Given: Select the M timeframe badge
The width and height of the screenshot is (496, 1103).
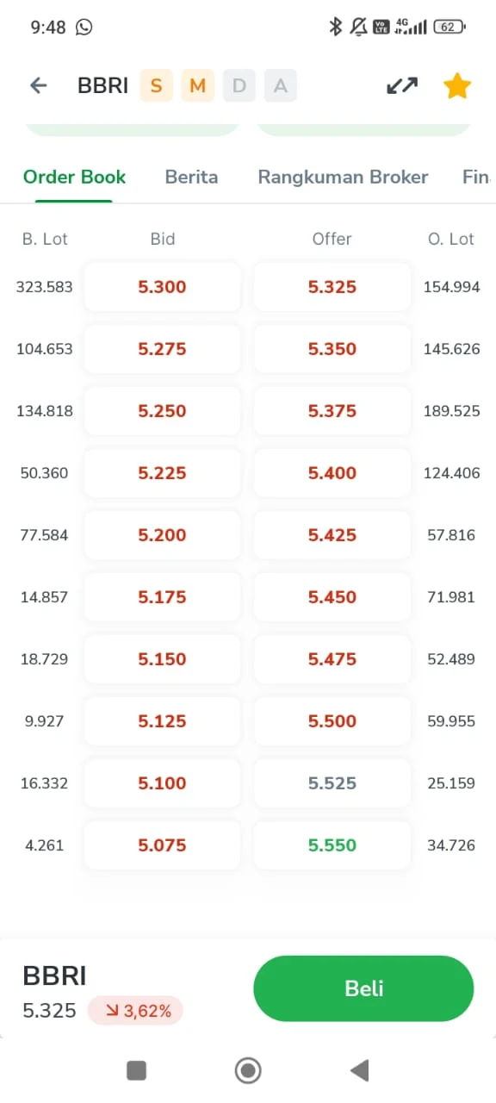Looking at the screenshot, I should 197,84.
